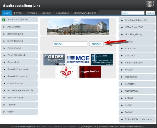Image resolution: width=157 pixels, height=128 pixels.
Task: Switch to the Terminals tab
Action: [x=31, y=13]
